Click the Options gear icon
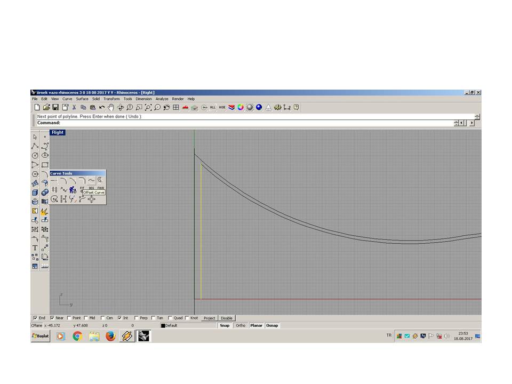The height and width of the screenshot is (384, 512). 277,107
